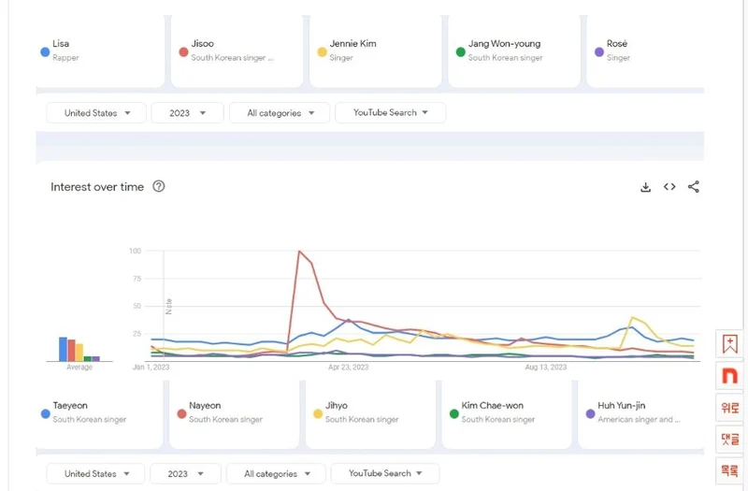This screenshot has width=748, height=491.
Task: Select the Jisoo search term card
Action: pyautogui.click(x=238, y=51)
